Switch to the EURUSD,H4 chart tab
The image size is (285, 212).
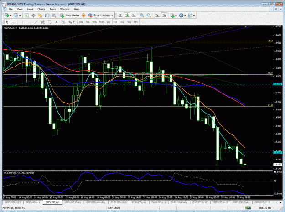click(x=159, y=202)
